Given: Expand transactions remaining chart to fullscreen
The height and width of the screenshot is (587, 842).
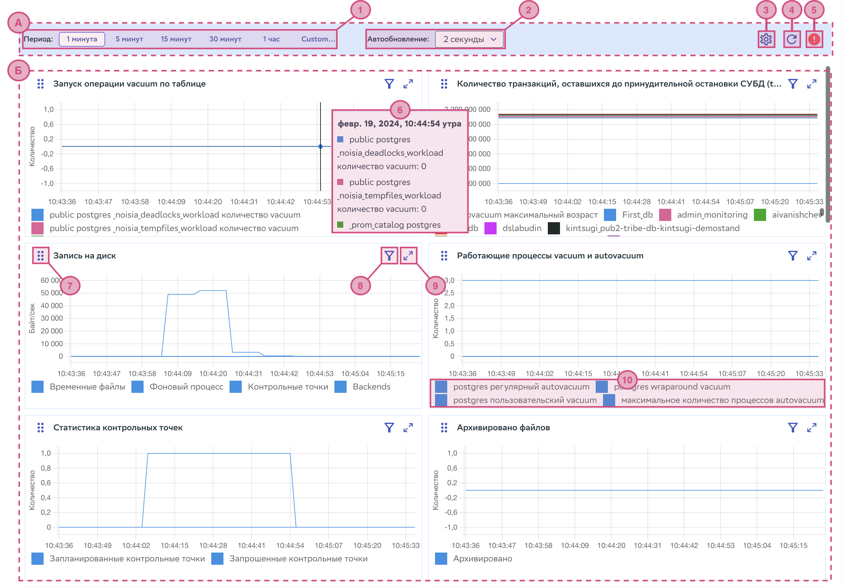Looking at the screenshot, I should coord(812,84).
